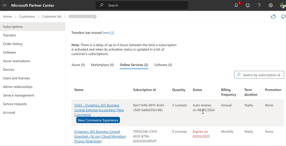Open the user profile avatar
Image resolution: width=286 pixels, height=146 pixels.
(x=283, y=5)
